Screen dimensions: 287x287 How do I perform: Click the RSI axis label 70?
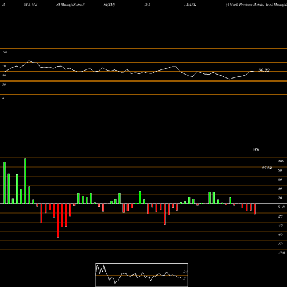[x=4, y=66]
